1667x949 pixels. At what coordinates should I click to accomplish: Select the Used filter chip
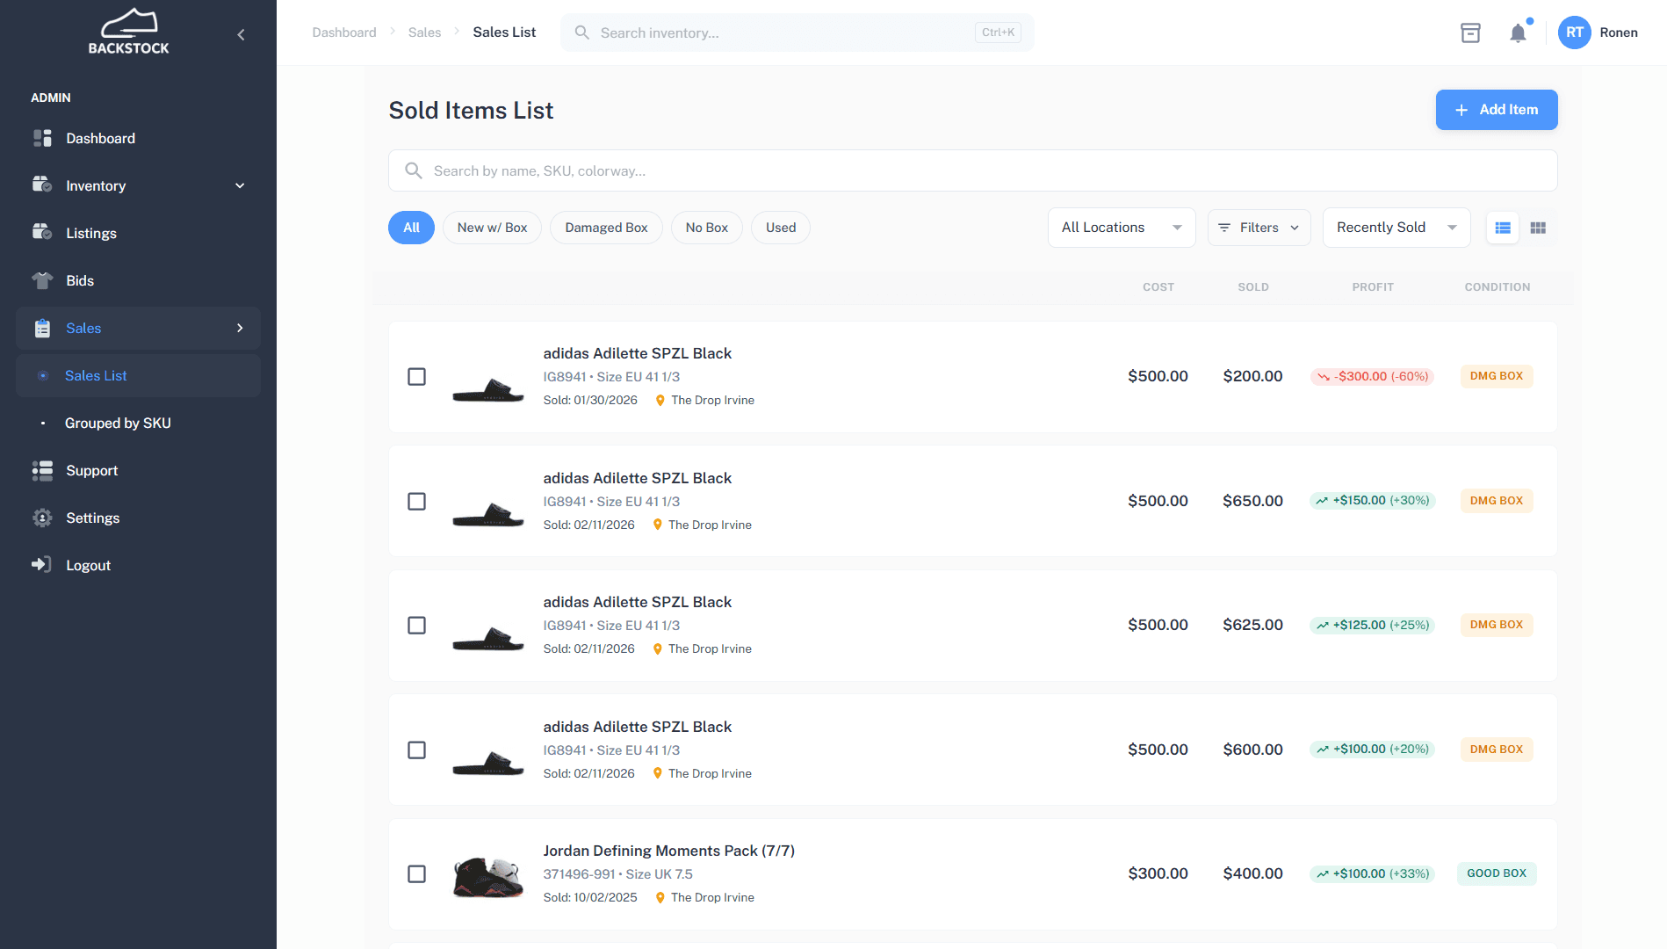click(x=780, y=228)
